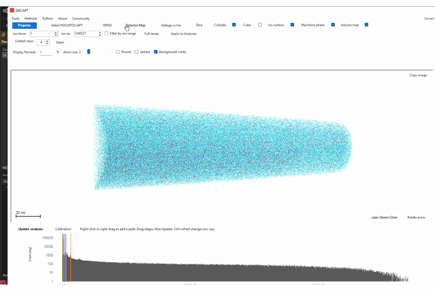Open the Python menu
This screenshot has width=435, height=291.
click(x=48, y=19)
